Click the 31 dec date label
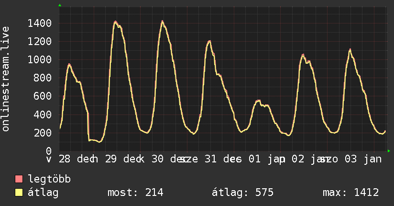 (x=223, y=159)
